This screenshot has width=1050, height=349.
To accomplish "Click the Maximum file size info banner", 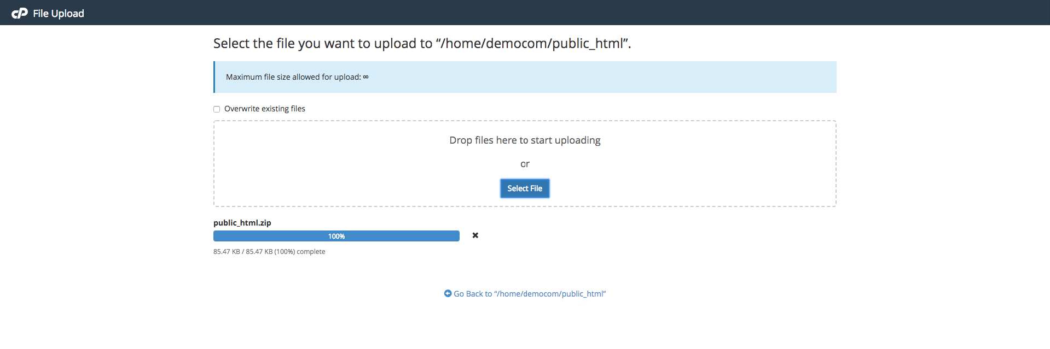I will tap(525, 77).
